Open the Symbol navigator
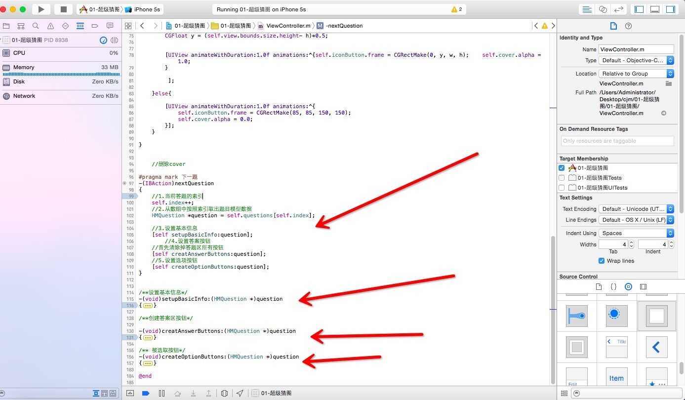 [21, 26]
